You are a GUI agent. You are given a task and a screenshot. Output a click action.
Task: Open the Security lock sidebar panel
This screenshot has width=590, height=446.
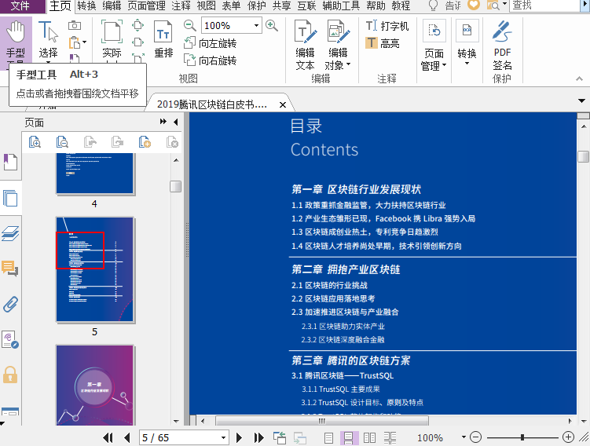(10, 375)
